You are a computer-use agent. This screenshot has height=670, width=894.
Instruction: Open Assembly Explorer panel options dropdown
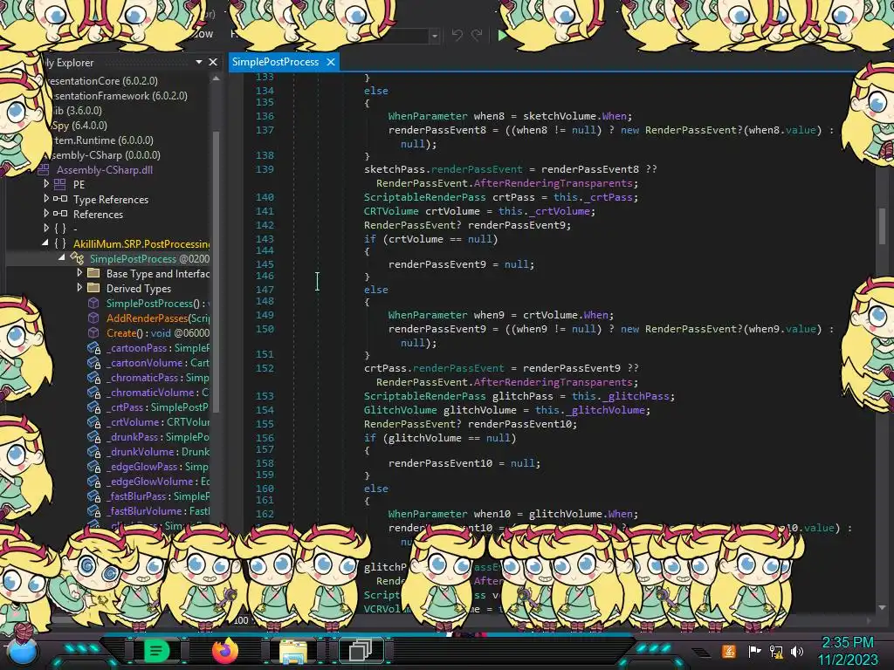click(199, 62)
